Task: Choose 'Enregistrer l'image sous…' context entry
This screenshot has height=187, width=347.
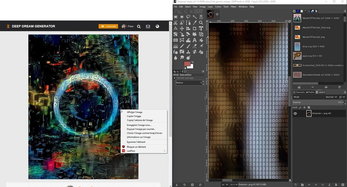Action: 139,125
